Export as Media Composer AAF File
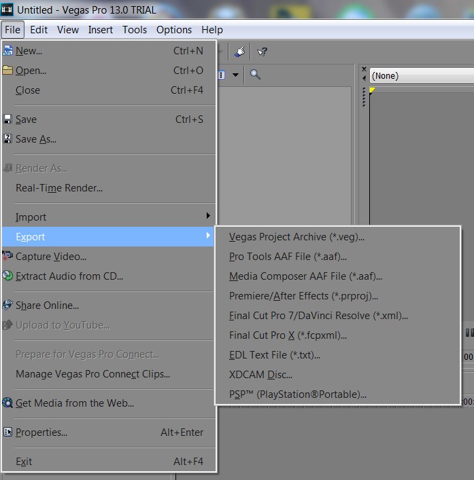 (x=338, y=276)
